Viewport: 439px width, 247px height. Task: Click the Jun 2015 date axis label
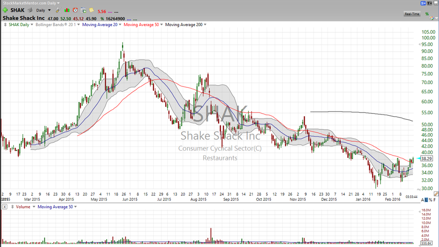[x=130, y=199]
